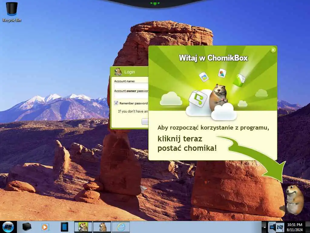
Task: Click the partially hidden Login window button
Action: coord(145,121)
